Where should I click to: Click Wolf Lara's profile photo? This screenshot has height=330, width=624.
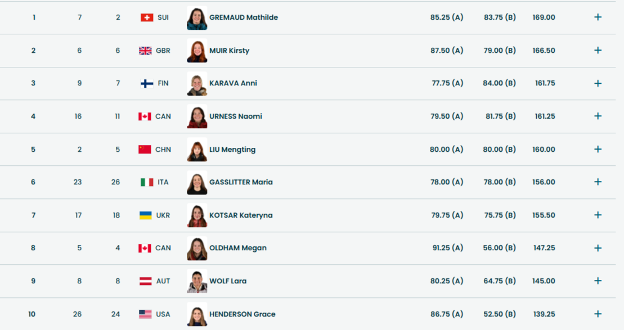coord(197,281)
